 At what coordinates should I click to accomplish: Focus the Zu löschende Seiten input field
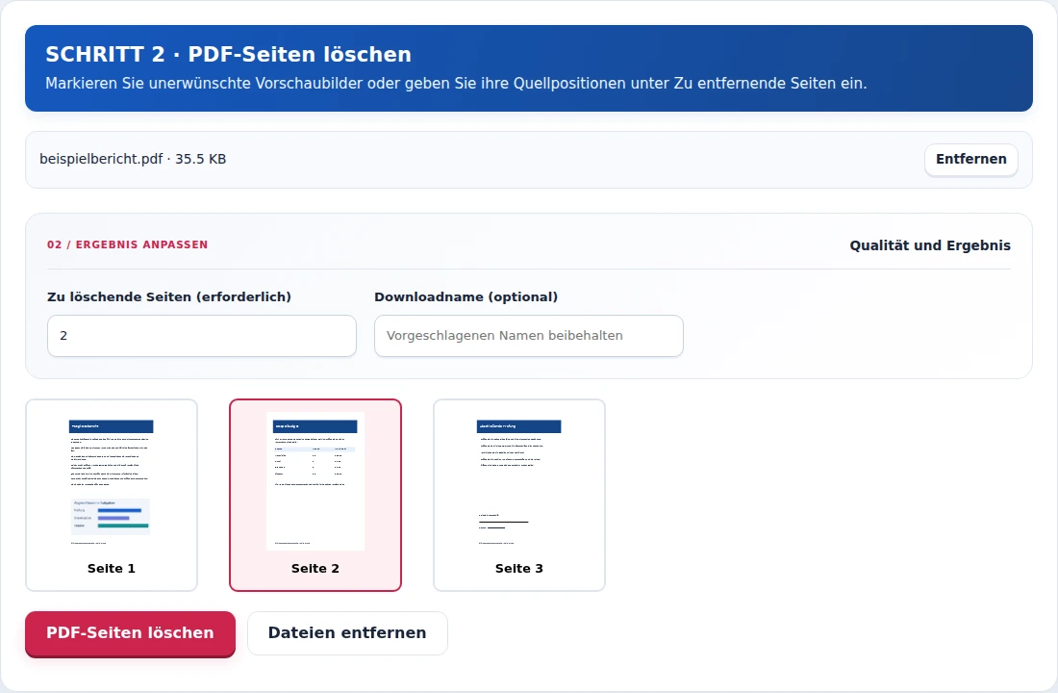pos(202,336)
